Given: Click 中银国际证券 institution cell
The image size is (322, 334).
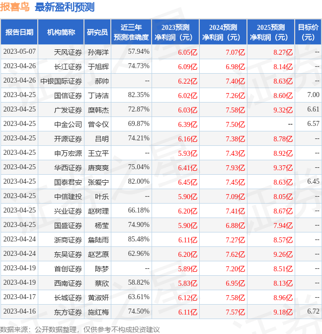Looking at the screenshot, I should coord(61,81).
